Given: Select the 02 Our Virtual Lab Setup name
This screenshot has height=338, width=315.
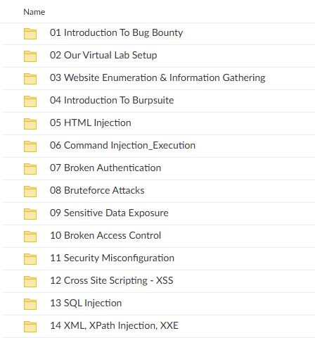Looking at the screenshot, I should point(103,56).
